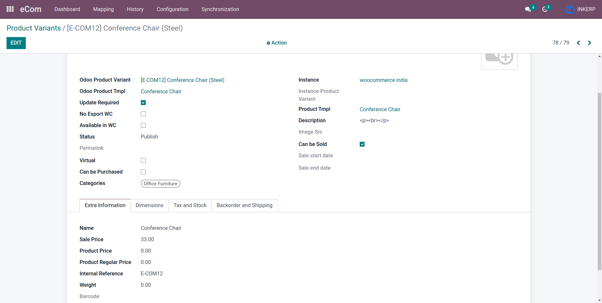Click the scrollbar down arrow

coord(599,300)
